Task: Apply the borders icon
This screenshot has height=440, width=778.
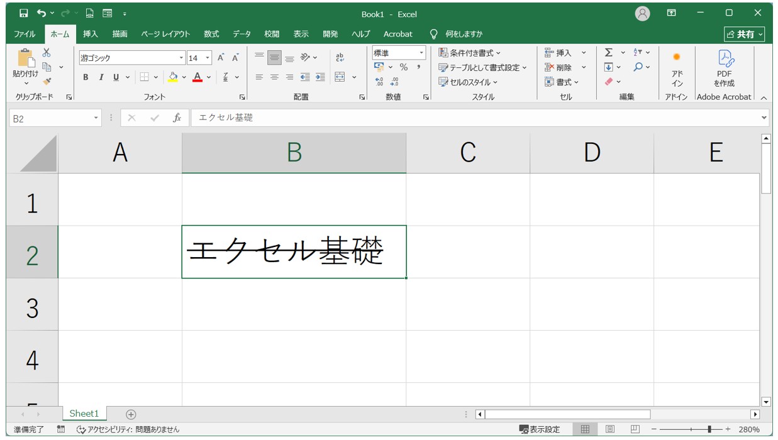Action: 144,77
